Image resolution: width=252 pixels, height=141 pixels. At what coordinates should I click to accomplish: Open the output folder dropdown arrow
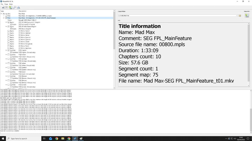pyautogui.click(x=237, y=15)
